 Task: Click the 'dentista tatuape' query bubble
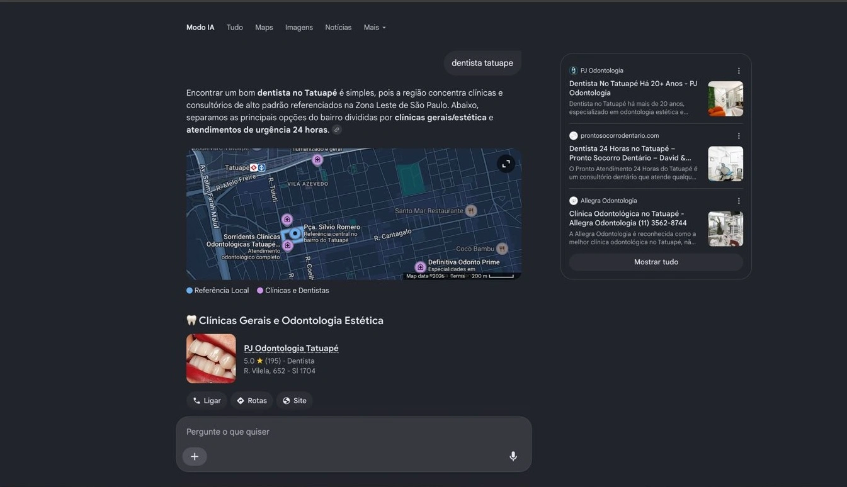(x=482, y=63)
